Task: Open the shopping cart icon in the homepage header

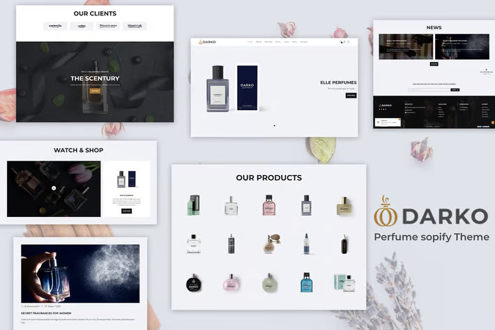Action: (x=341, y=42)
